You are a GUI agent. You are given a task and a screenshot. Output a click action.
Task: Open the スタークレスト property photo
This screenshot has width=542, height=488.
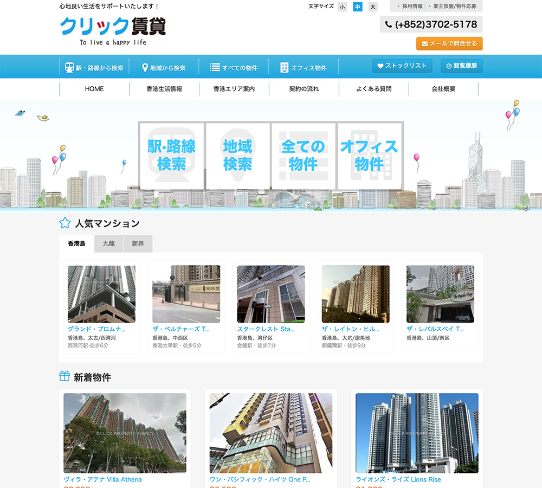[271, 294]
